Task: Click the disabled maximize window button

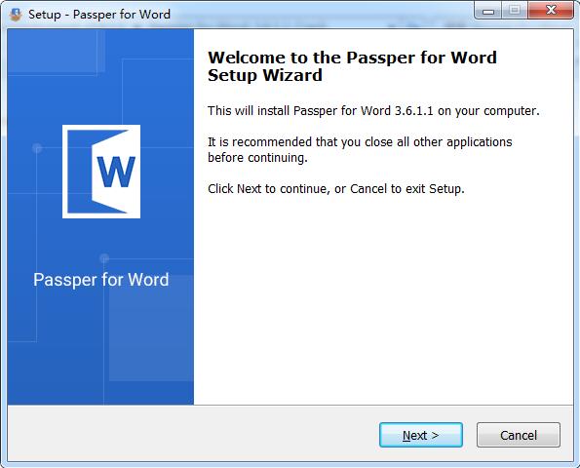Action: pyautogui.click(x=515, y=11)
